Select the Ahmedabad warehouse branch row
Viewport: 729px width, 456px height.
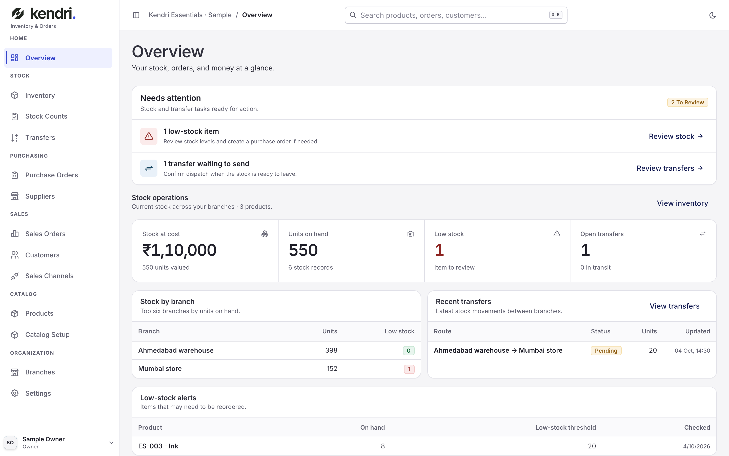point(276,350)
